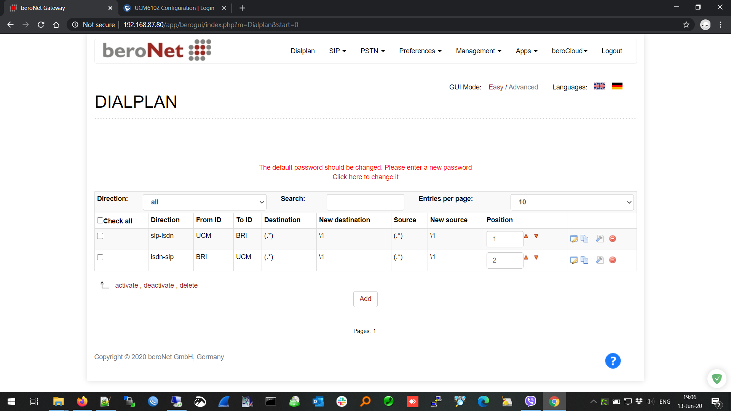Click the Add button
The width and height of the screenshot is (731, 411).
pyautogui.click(x=365, y=299)
